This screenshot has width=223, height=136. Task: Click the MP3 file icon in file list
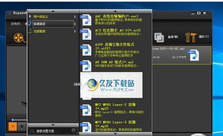[193, 55]
